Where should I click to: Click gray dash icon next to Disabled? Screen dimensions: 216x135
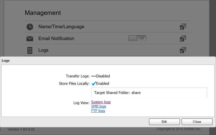click(93, 76)
